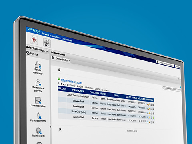The image size is (192, 144).
Task: Go to Recruiting in the breadcrumb
Action: click(56, 37)
